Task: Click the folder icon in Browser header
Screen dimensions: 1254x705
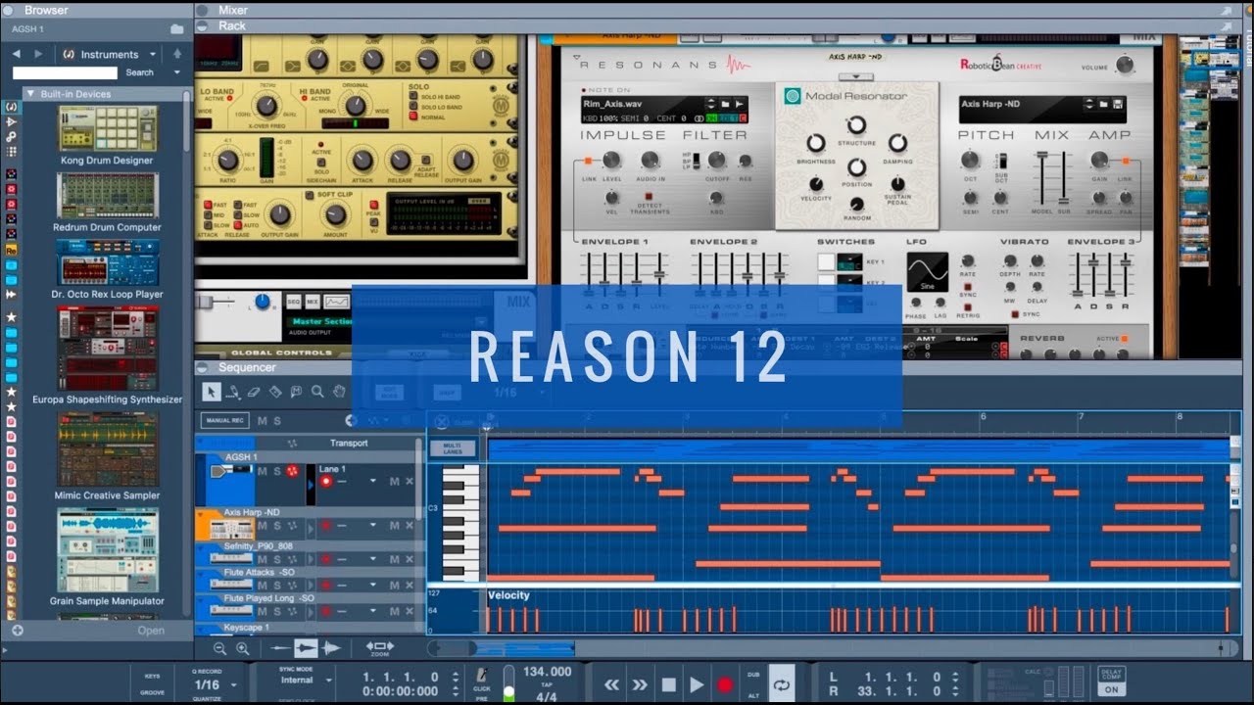Action: tap(177, 29)
